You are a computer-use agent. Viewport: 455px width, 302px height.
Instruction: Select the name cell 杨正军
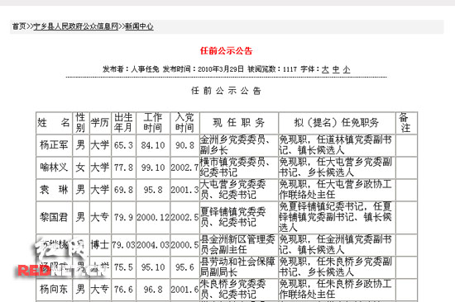pos(54,145)
